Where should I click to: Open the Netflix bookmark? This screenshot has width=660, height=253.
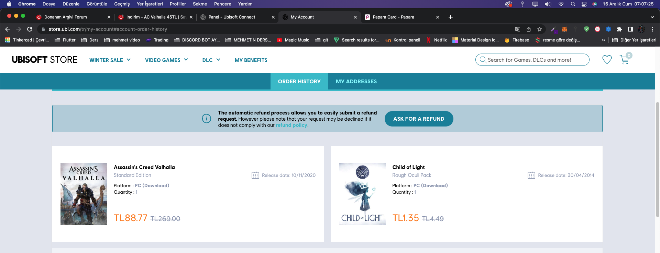click(436, 40)
